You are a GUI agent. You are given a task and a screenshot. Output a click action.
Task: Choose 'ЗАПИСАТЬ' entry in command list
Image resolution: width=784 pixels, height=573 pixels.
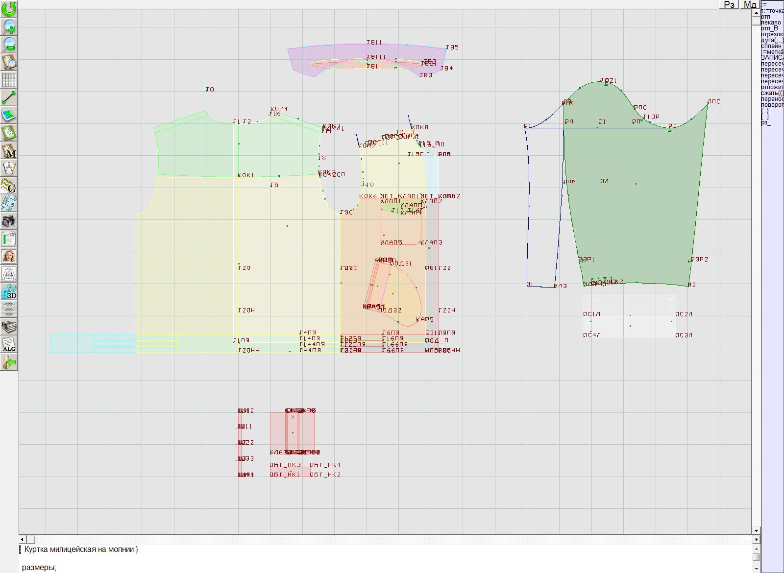point(772,58)
